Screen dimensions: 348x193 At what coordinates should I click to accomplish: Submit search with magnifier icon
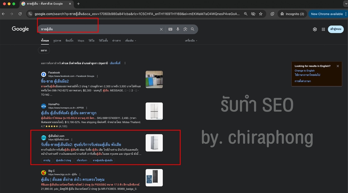(x=192, y=29)
